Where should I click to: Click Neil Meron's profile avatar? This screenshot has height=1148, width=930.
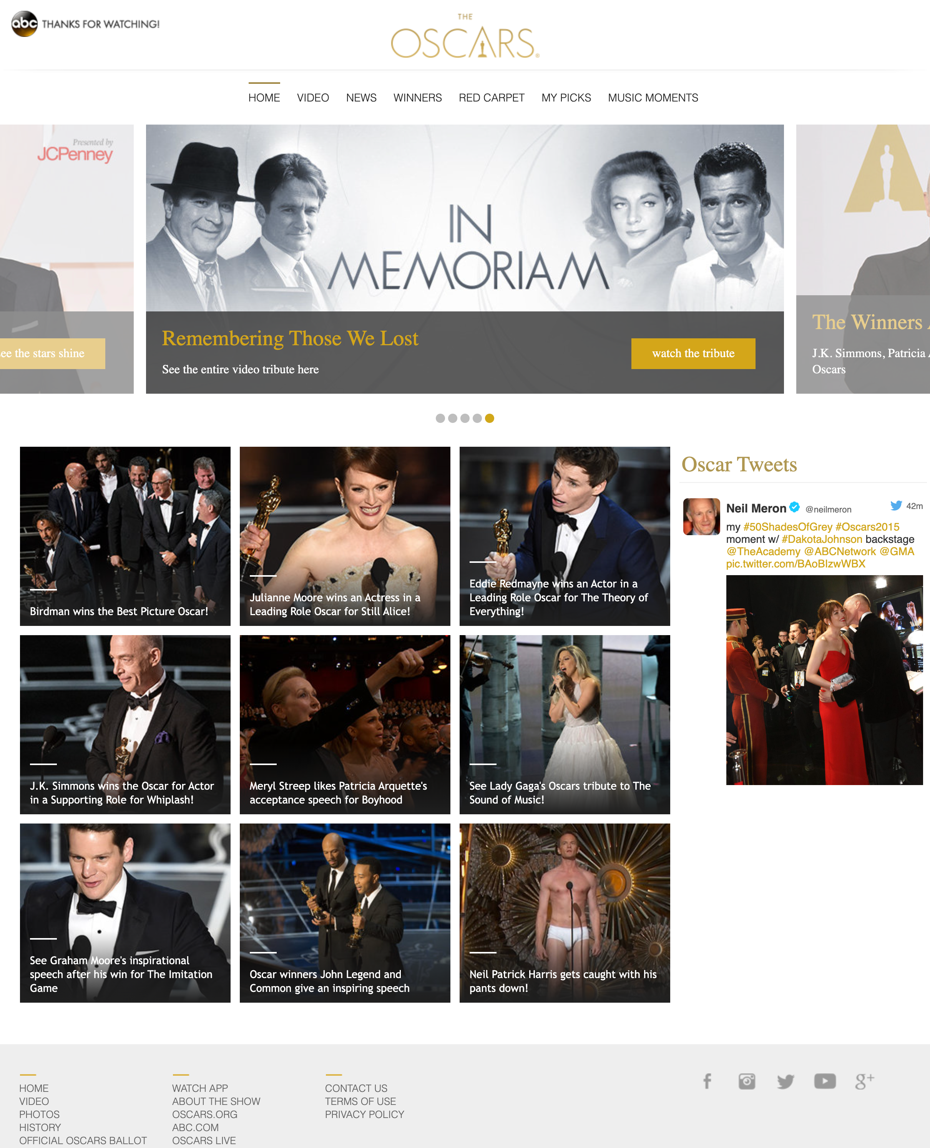(x=701, y=516)
